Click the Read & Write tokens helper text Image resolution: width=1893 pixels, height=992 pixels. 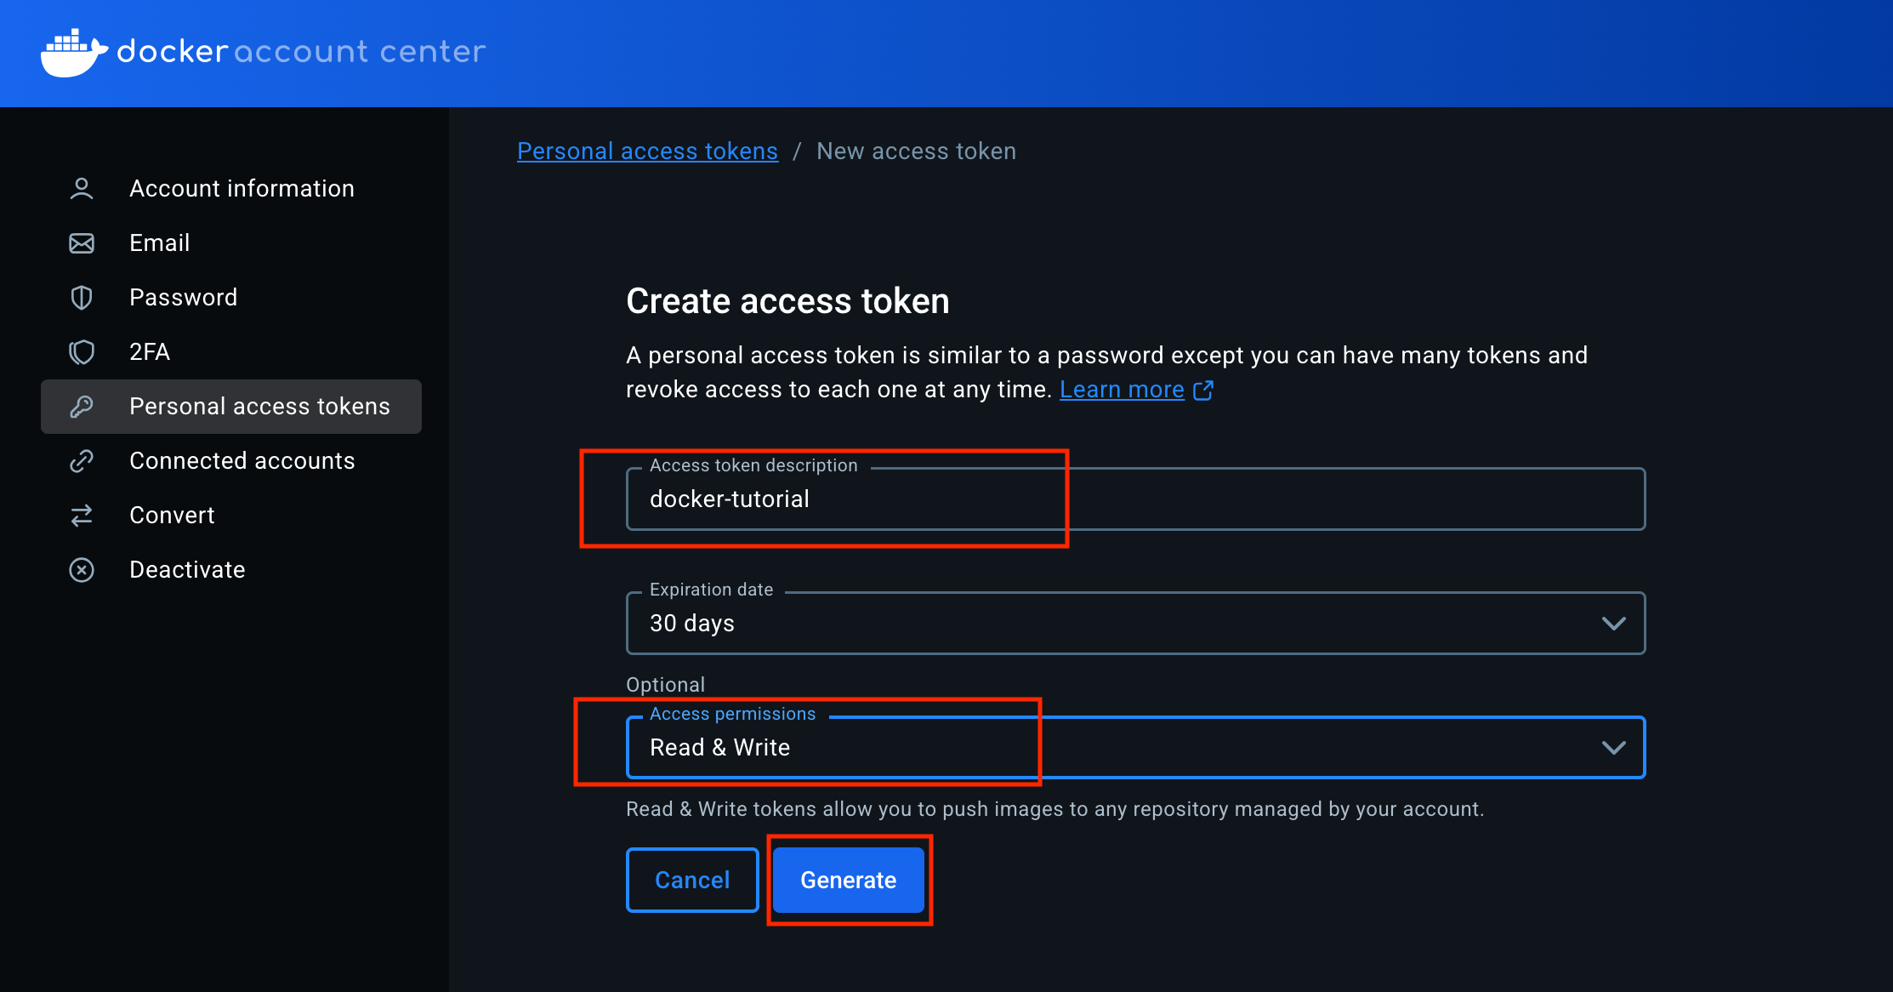1055,809
